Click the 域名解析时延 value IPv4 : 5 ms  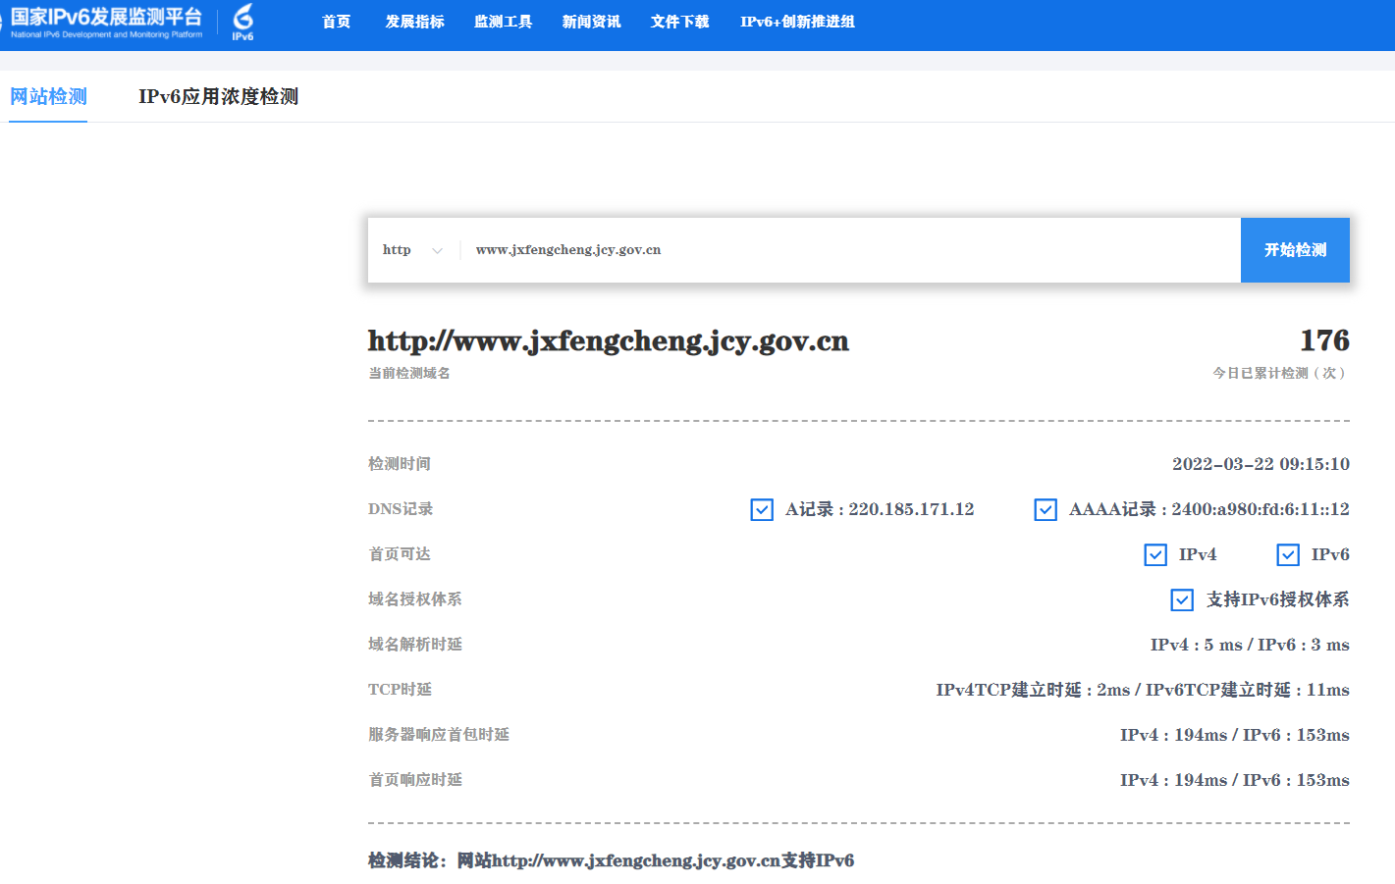click(1197, 645)
